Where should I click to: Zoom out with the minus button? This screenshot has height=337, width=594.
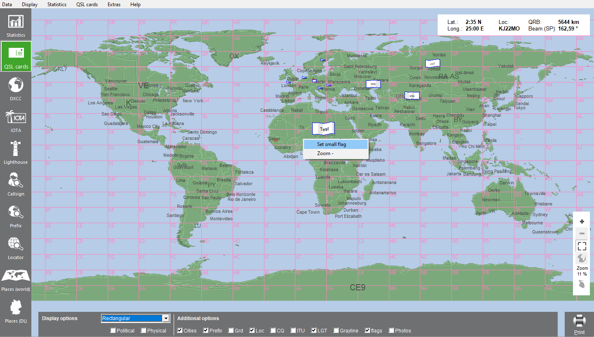(582, 233)
